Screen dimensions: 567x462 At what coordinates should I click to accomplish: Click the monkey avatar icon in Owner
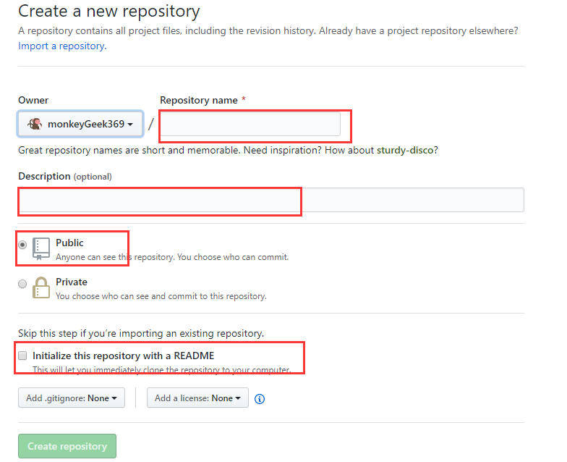click(x=35, y=125)
